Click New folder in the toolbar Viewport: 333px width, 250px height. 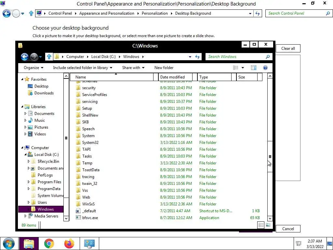pos(164,68)
